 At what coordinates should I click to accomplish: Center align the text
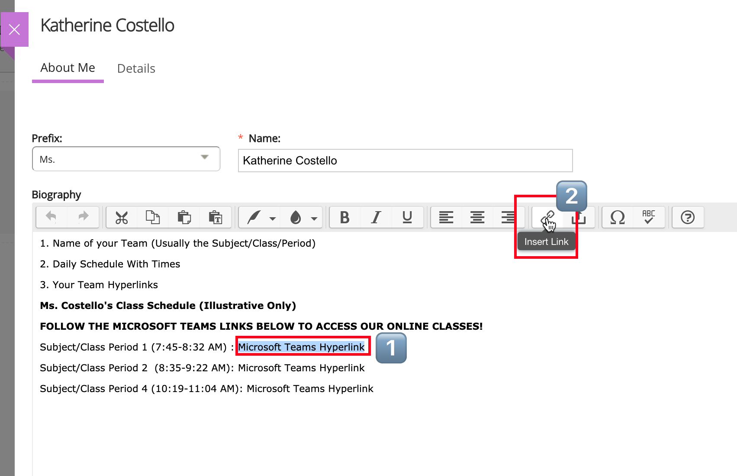point(477,217)
